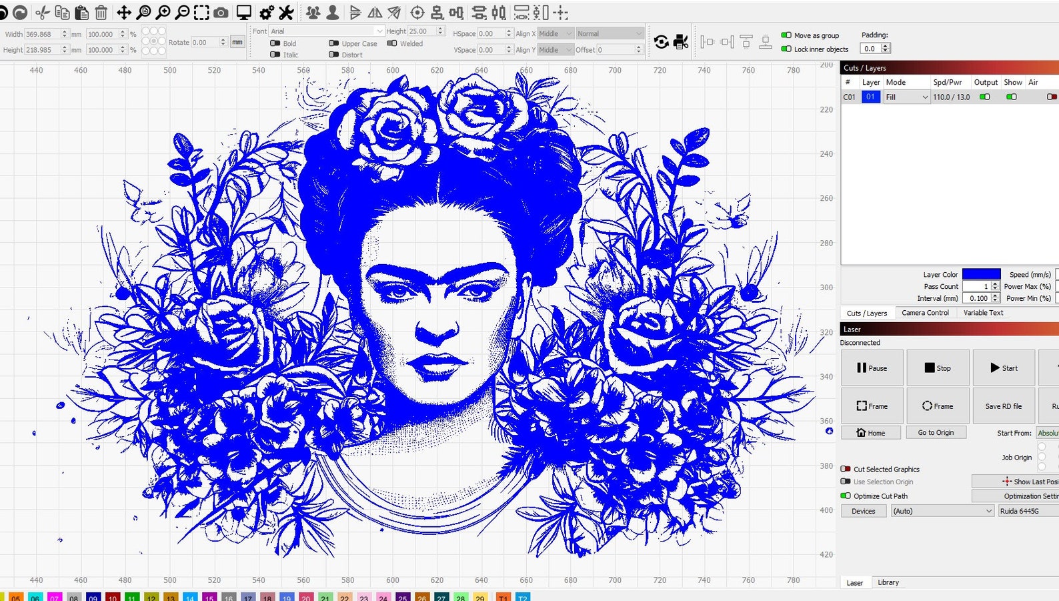The width and height of the screenshot is (1059, 601).
Task: Open the Normal text style dropdown
Action: [x=610, y=33]
